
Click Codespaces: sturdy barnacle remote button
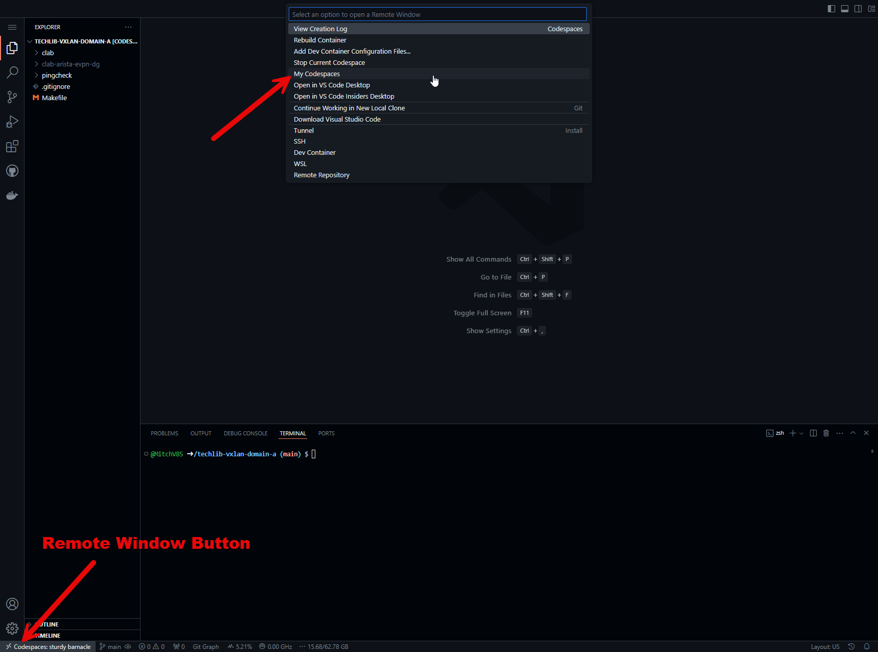click(48, 647)
